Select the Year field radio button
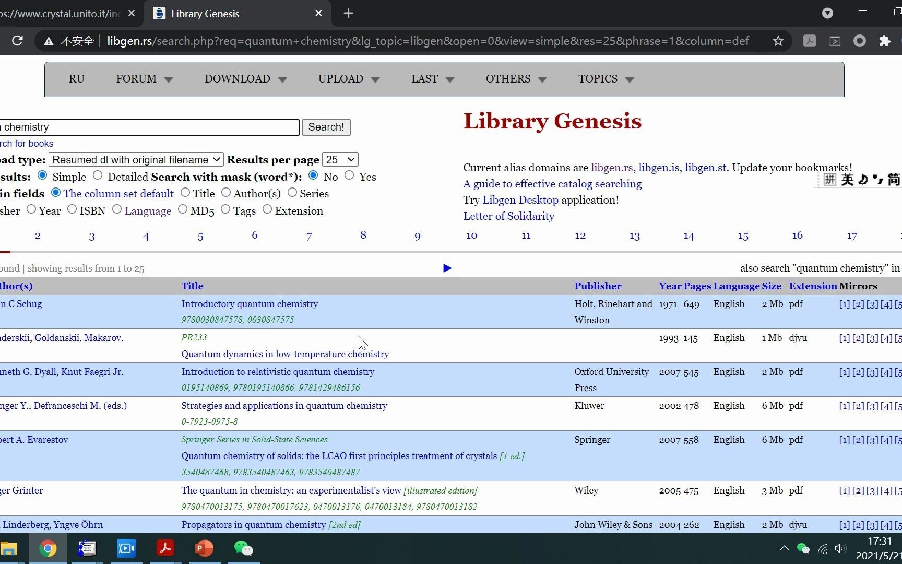 [31, 209]
